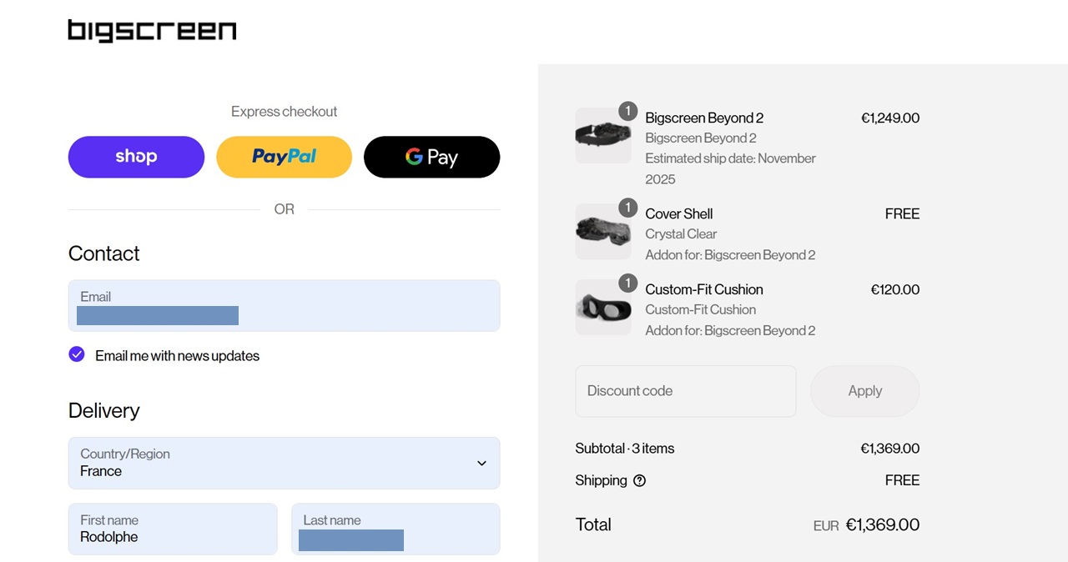The width and height of the screenshot is (1068, 562).
Task: Click the quantity badge on Bigscreen Beyond 2
Action: 627,111
